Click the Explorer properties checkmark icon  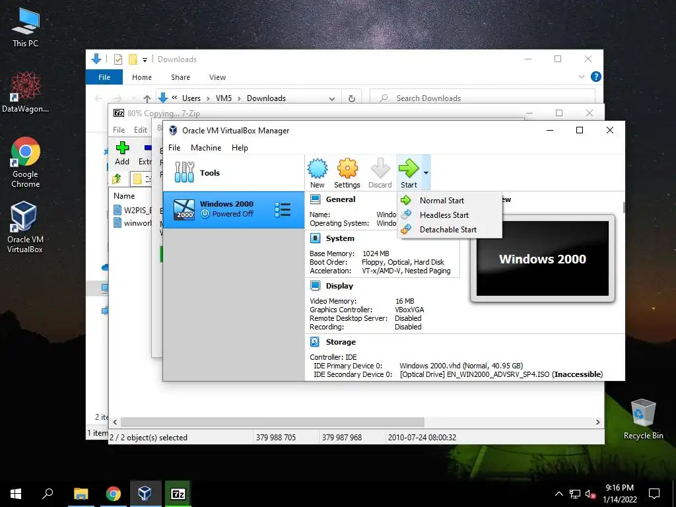118,59
